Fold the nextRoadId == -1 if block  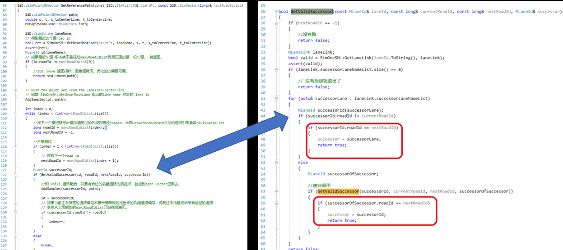276,23
